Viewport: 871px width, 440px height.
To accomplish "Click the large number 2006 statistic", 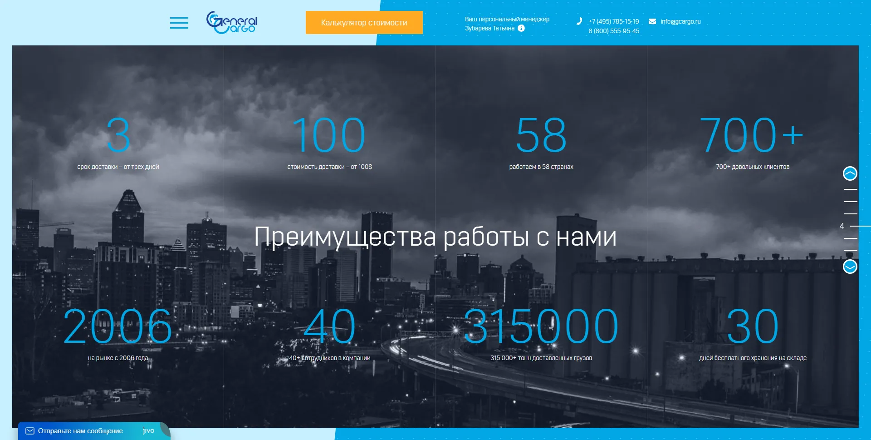I will (118, 326).
